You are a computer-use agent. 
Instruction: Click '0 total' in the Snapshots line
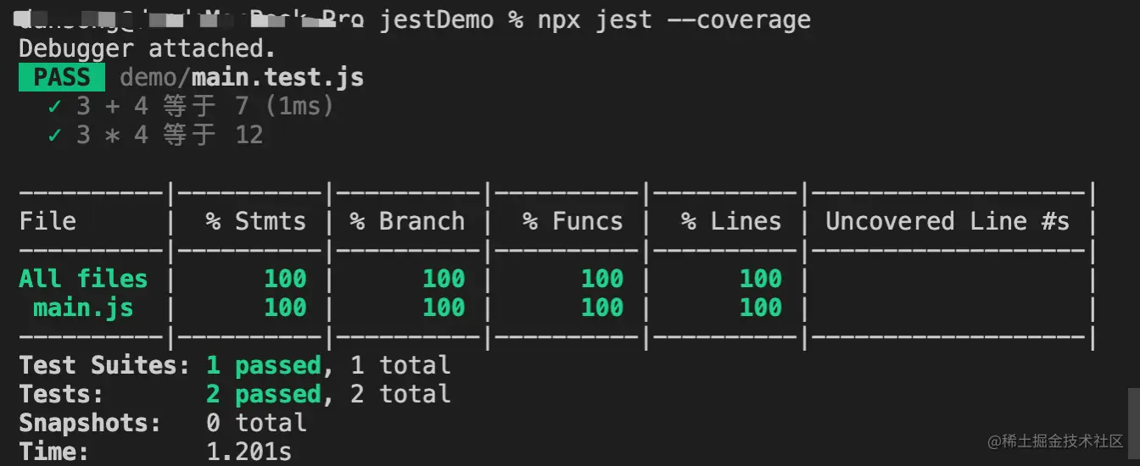[x=256, y=423]
